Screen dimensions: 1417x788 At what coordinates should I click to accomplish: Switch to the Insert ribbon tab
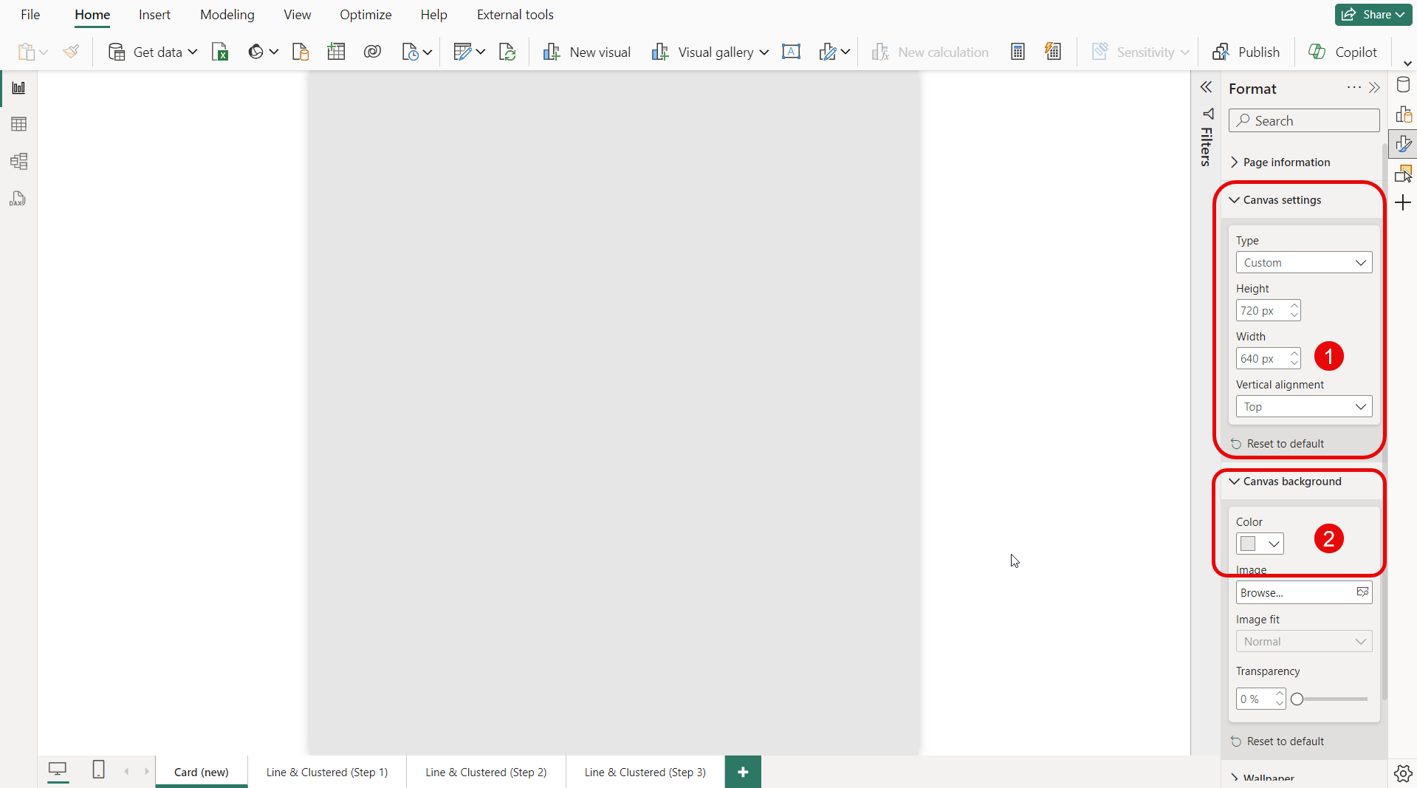[x=154, y=15]
